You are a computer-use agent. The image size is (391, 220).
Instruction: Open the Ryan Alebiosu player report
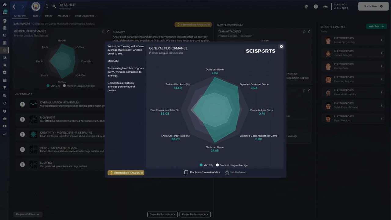click(353, 119)
